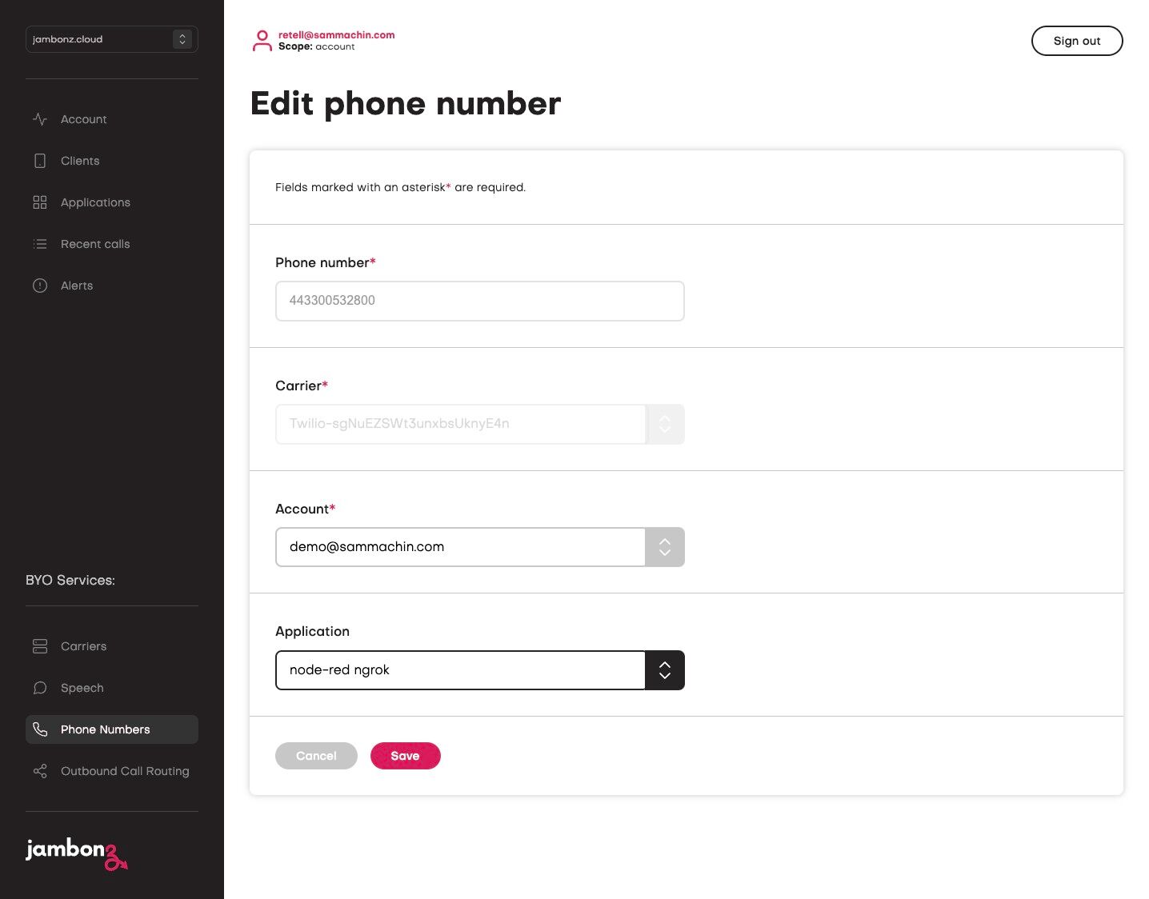The image size is (1149, 899).
Task: Click the Alerts exclamation circle icon
Action: point(40,286)
